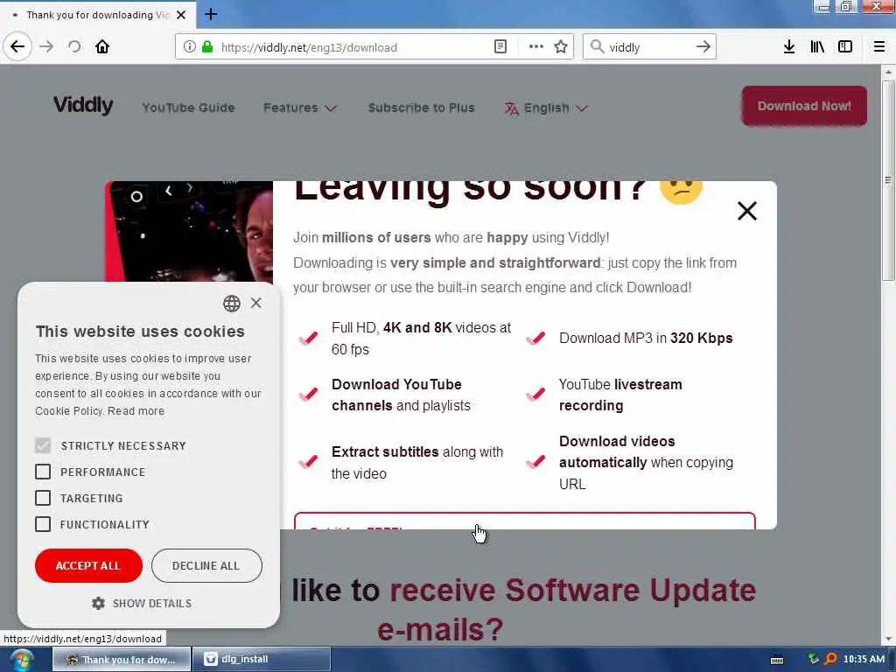The height and width of the screenshot is (672, 896).
Task: Click the network tray icon
Action: point(813,659)
